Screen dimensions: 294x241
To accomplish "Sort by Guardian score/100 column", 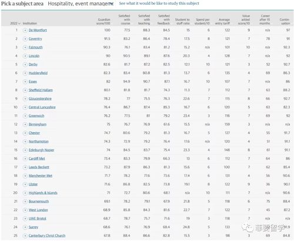I will point(103,21).
